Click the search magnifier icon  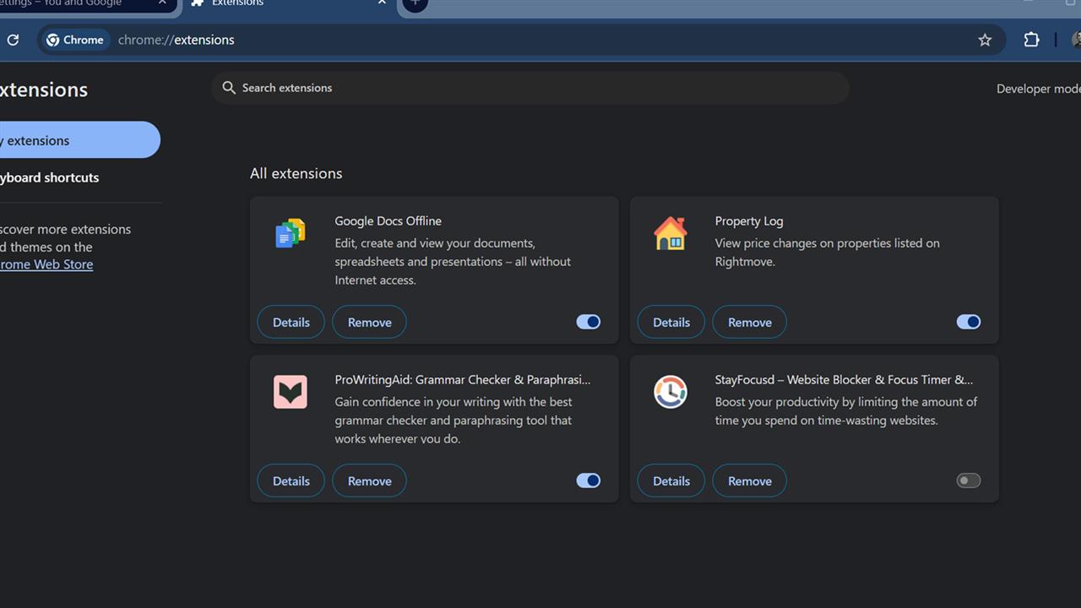click(x=229, y=88)
